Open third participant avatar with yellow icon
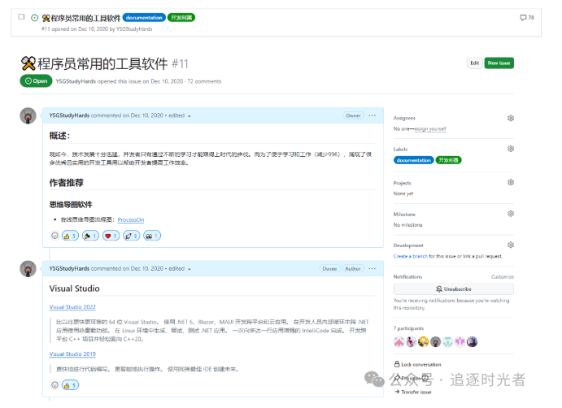The image size is (562, 408). (423, 341)
